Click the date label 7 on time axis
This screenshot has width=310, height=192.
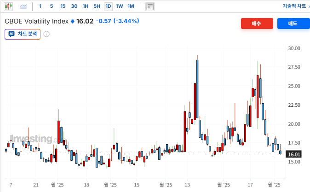(x=11, y=185)
